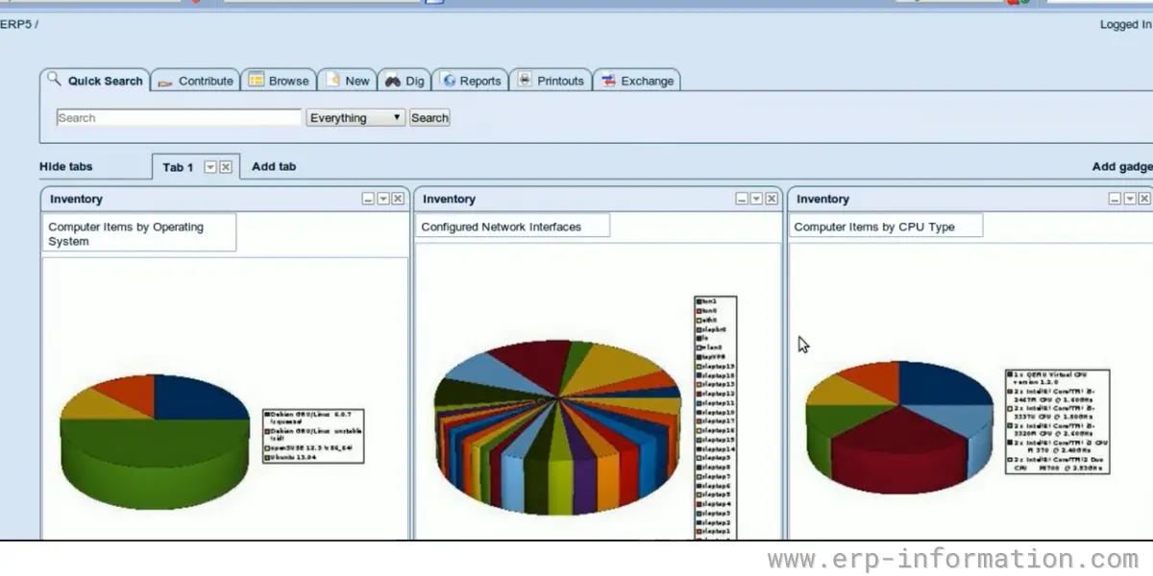Click navy slice of Operating System pie
The image size is (1153, 576).
pyautogui.click(x=199, y=396)
